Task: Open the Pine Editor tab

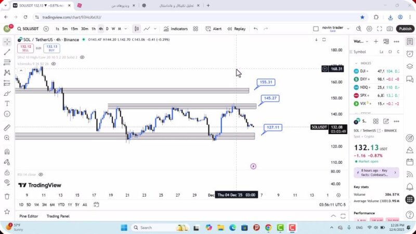Action: 29,216
